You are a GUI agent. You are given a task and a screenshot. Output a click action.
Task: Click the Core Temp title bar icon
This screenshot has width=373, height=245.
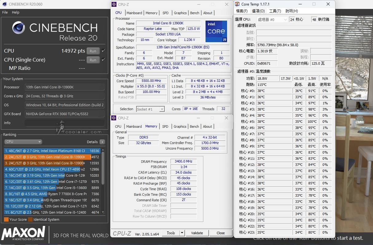tap(237, 4)
